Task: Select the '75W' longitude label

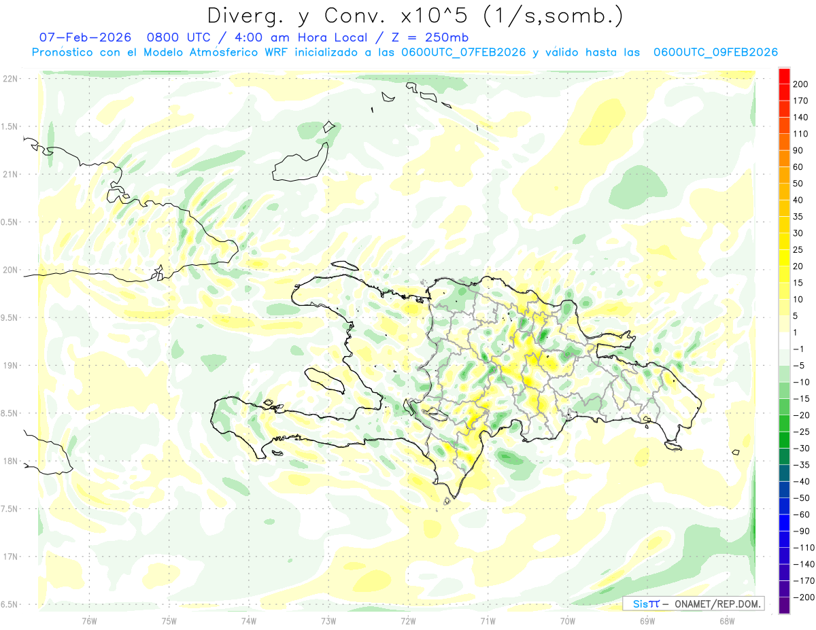Action: tap(169, 620)
